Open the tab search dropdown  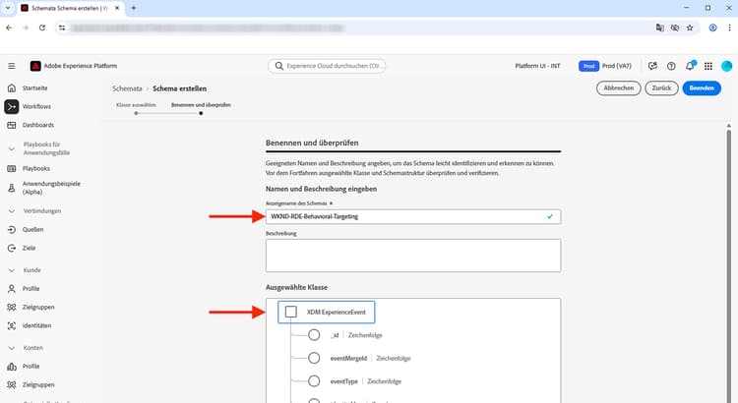(x=8, y=8)
